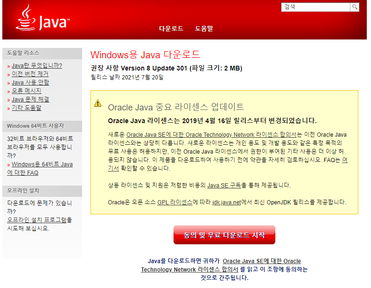Viewport: 371px width, 288px height.
Task: Click the 'Windows용 Java 다운로드' page heading
Action: coord(145,55)
